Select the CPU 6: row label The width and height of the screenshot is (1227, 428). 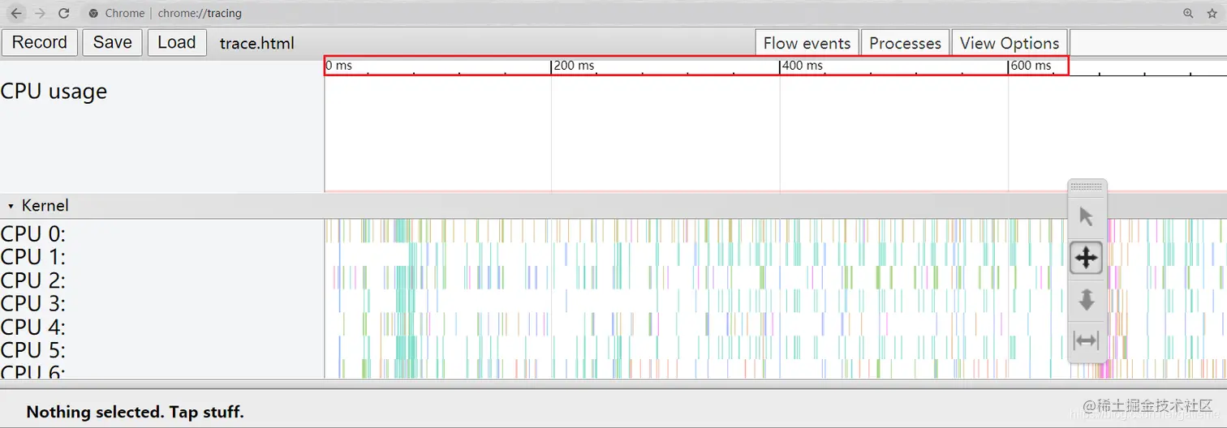(x=33, y=371)
